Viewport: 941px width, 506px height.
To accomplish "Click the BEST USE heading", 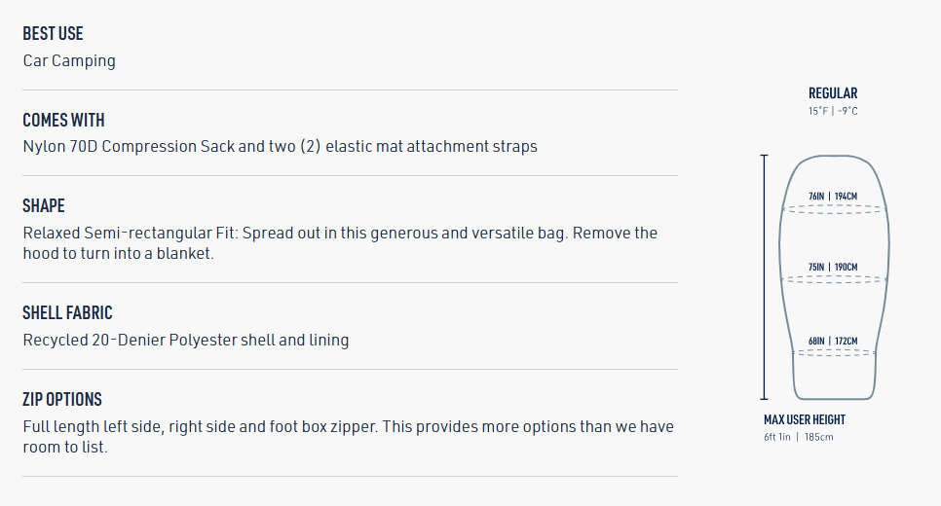I will 53,34.
